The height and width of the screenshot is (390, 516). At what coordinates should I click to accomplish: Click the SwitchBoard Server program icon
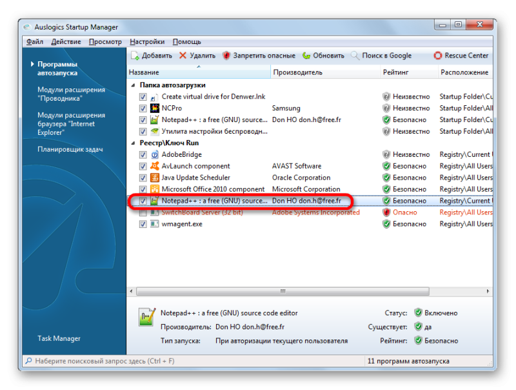tap(154, 212)
